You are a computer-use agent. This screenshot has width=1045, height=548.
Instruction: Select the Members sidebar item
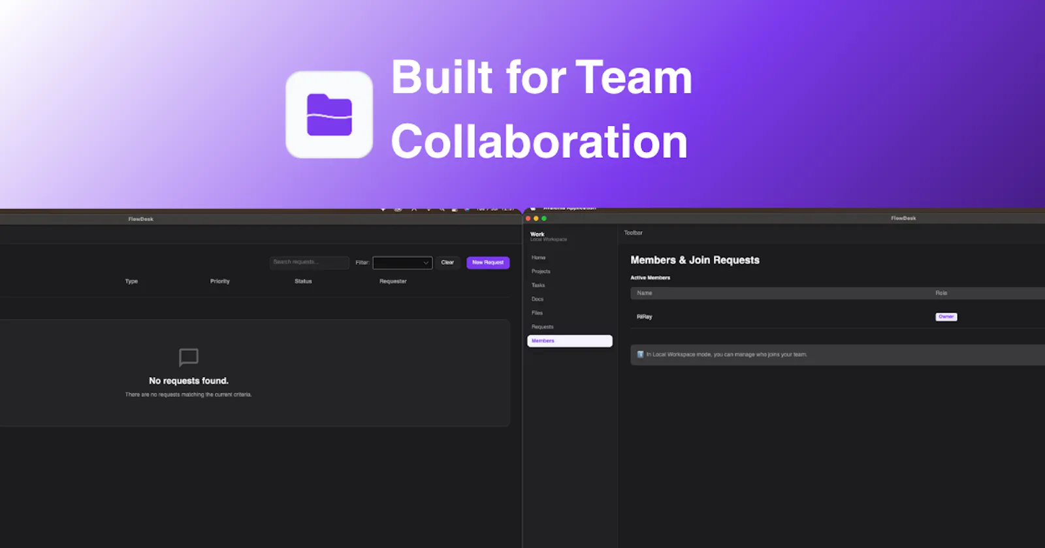coord(570,341)
